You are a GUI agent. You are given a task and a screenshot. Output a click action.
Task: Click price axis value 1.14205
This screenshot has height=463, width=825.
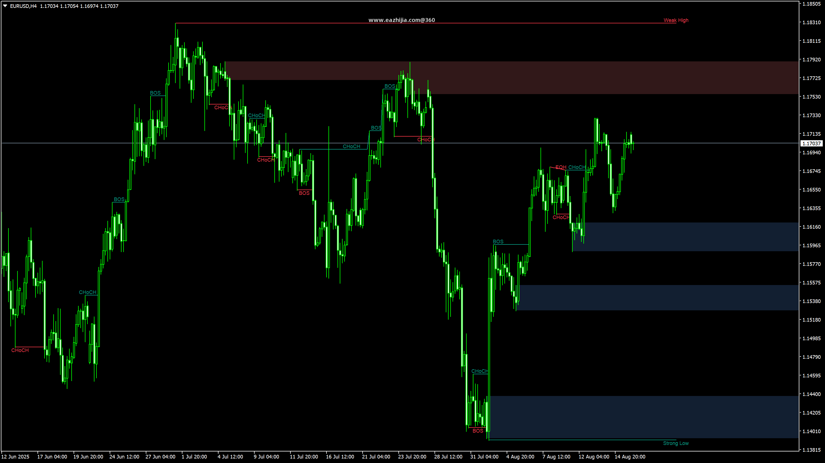tap(811, 413)
